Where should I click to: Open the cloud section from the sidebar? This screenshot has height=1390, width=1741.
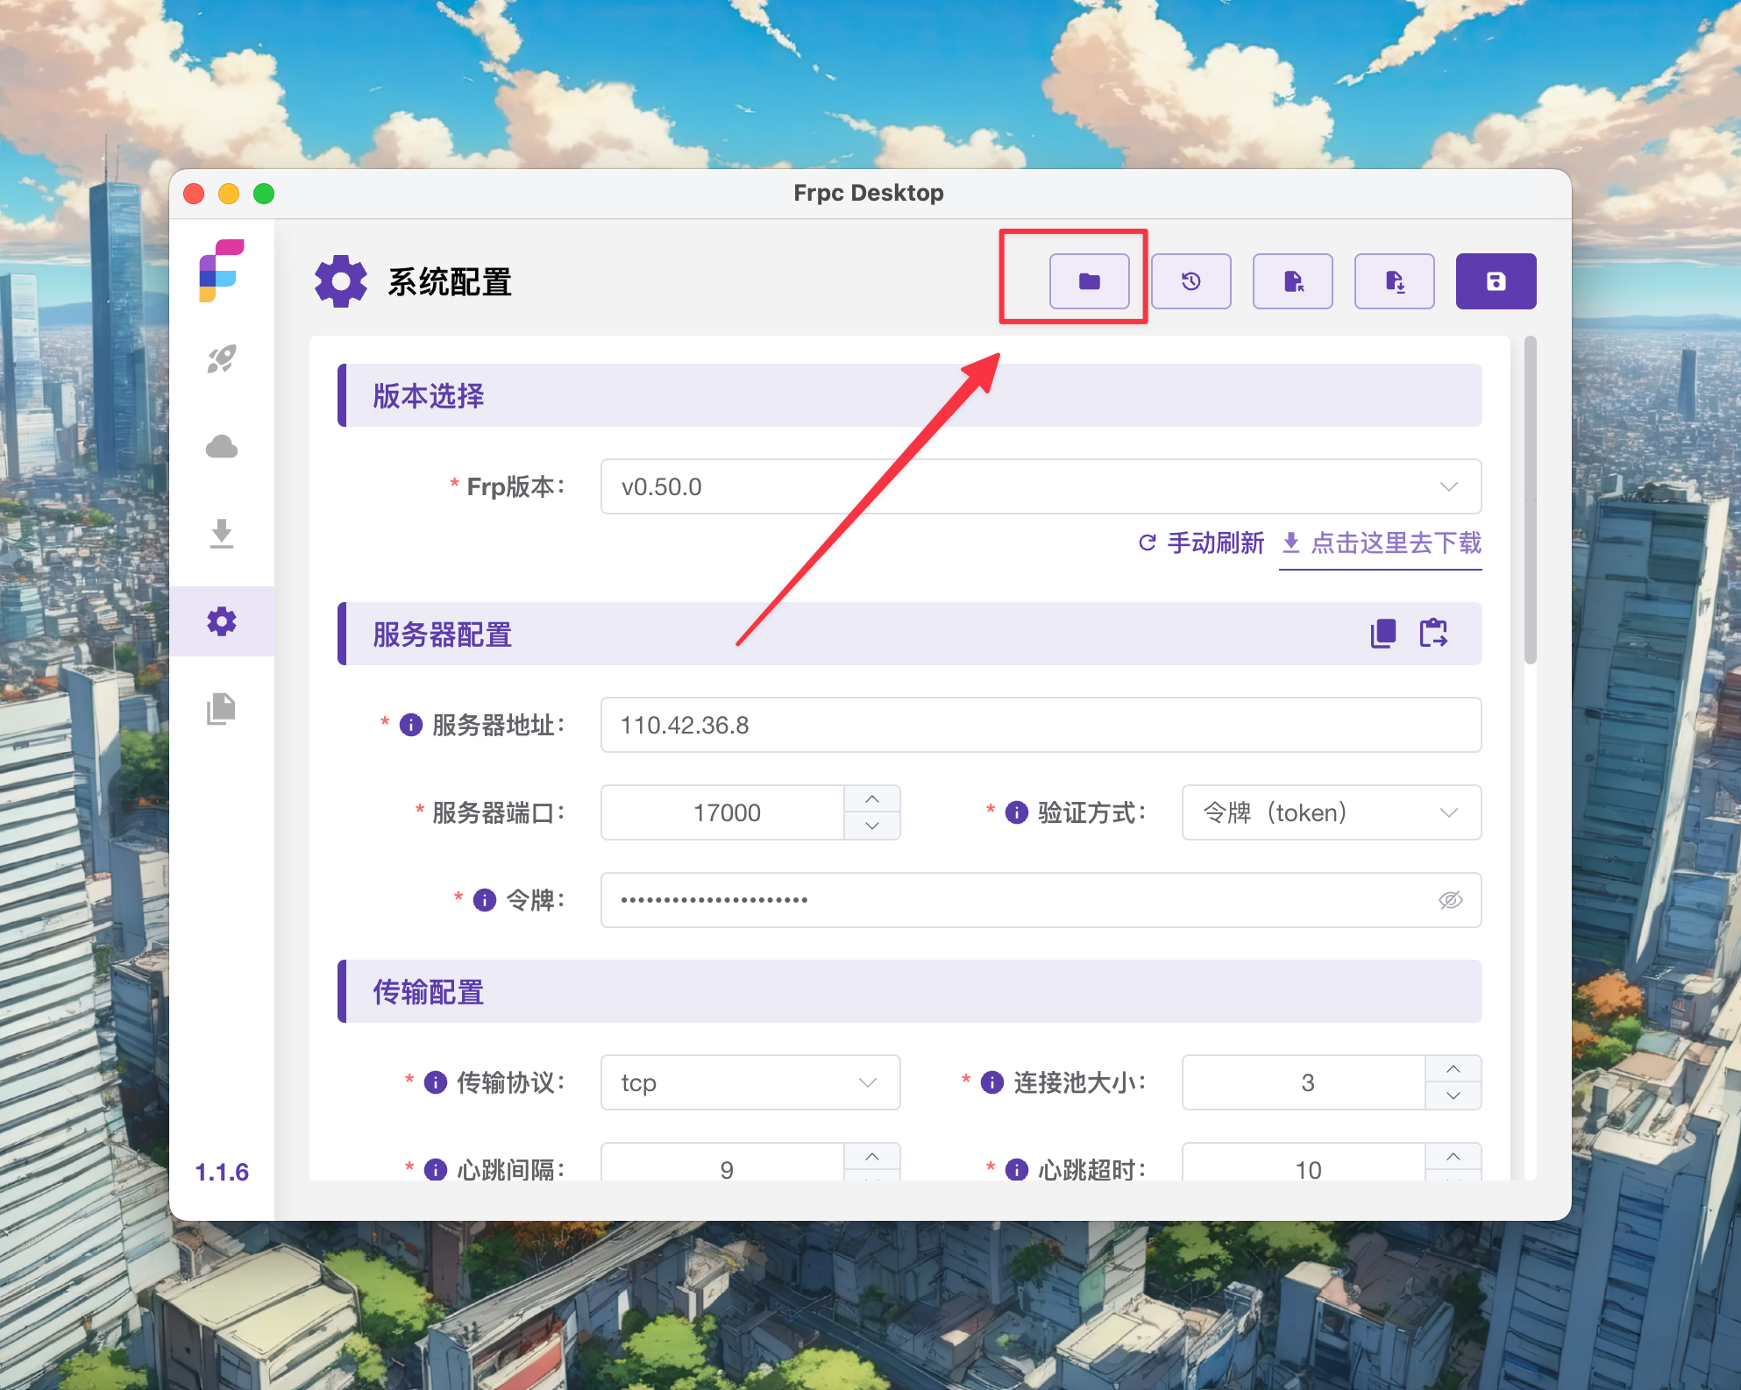pyautogui.click(x=222, y=446)
